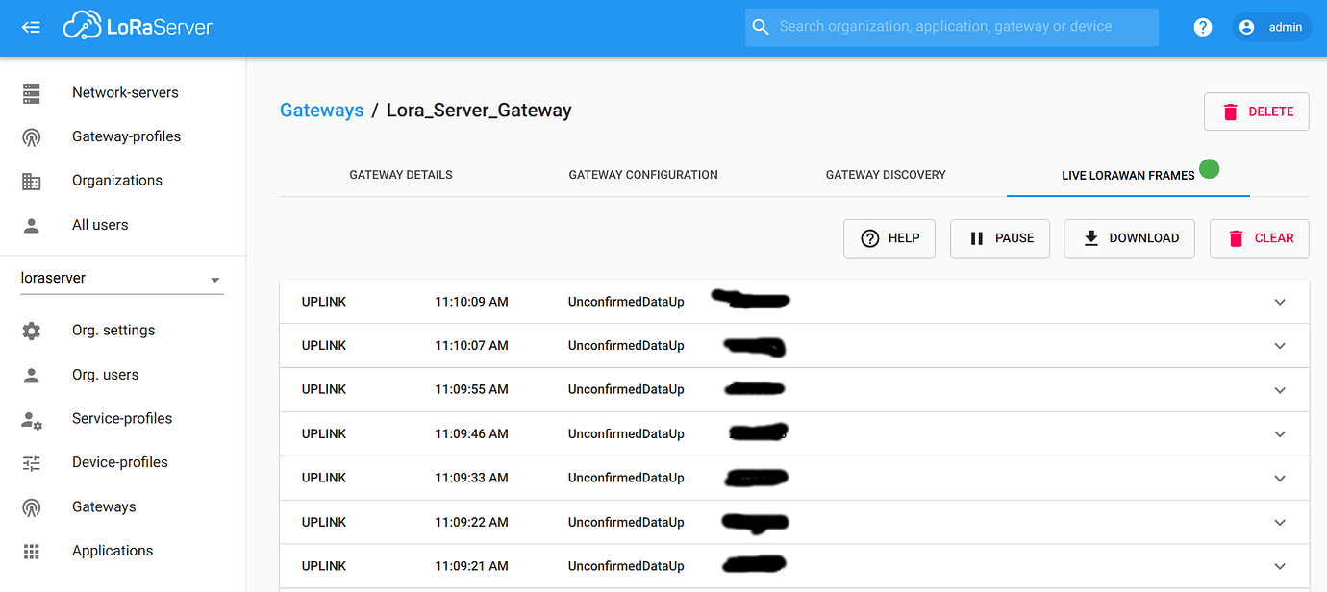The image size is (1327, 592).
Task: Click the Applications grid icon
Action: tap(31, 550)
